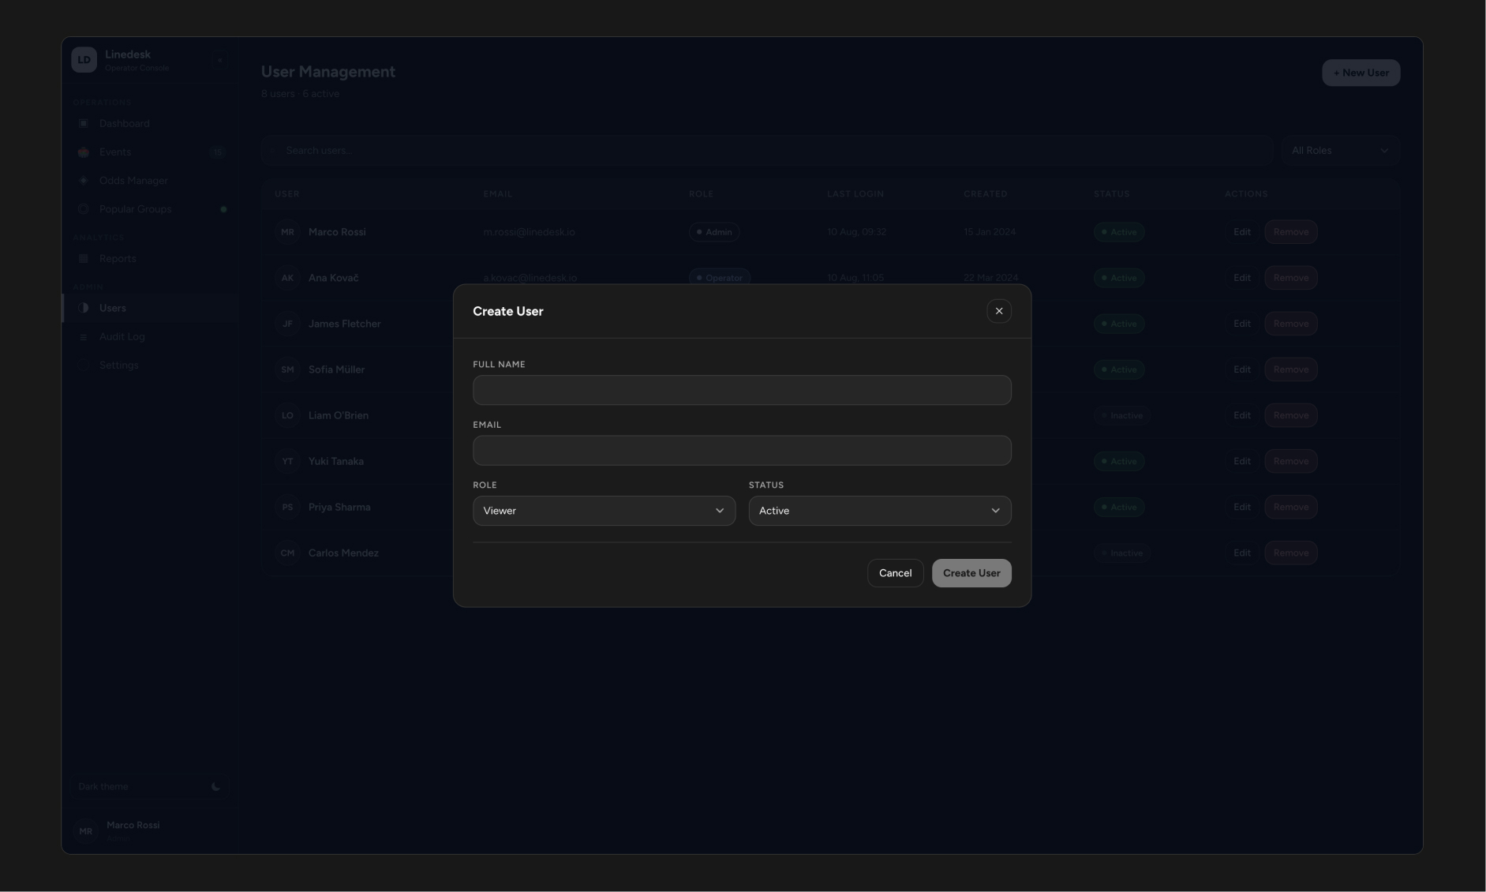Screen dimensions: 1486x892
Task: Click the Popular Groups sidebar icon
Action: (84, 209)
